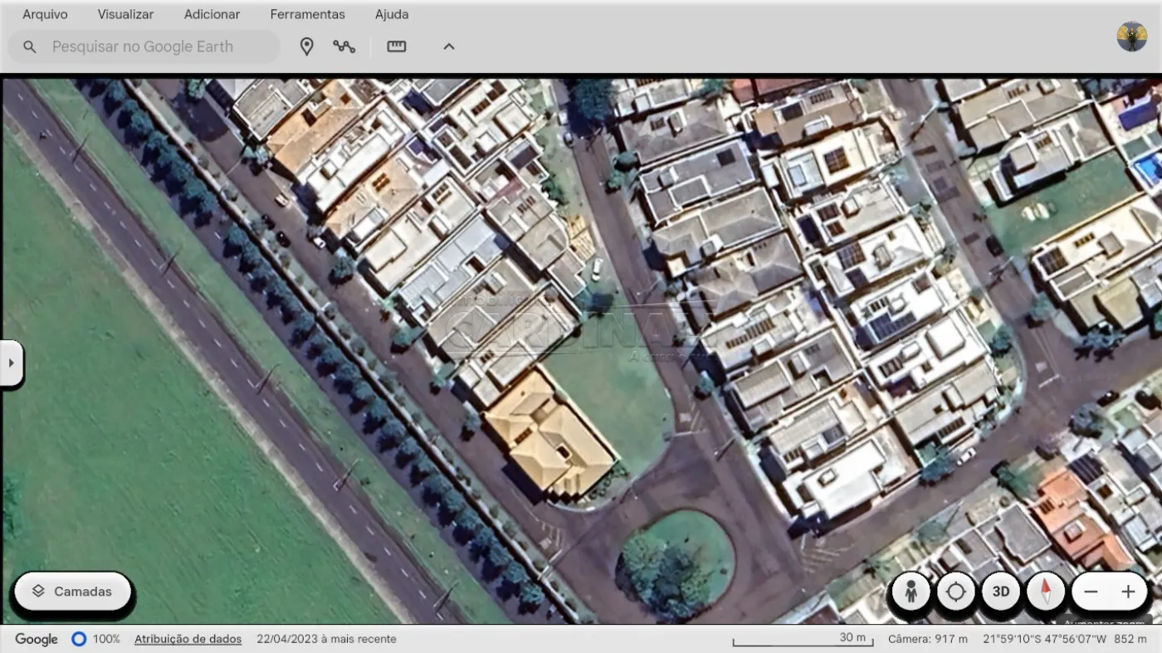The height and width of the screenshot is (653, 1162).
Task: Select the draw path or polygon tool
Action: tap(344, 47)
